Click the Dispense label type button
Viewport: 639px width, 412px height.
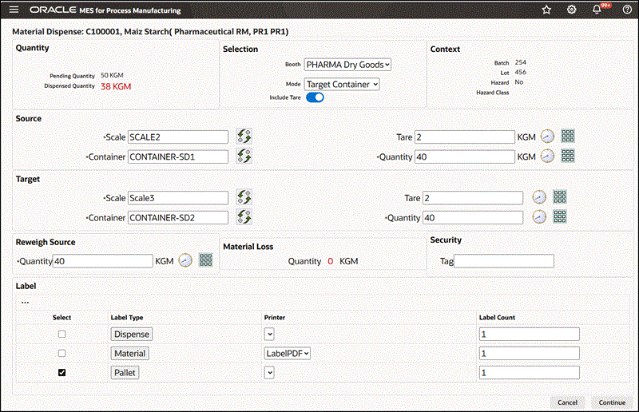(132, 335)
